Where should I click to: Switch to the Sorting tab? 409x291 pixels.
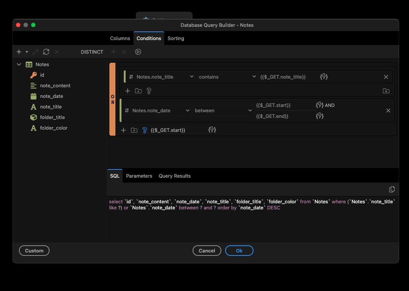[x=176, y=39]
